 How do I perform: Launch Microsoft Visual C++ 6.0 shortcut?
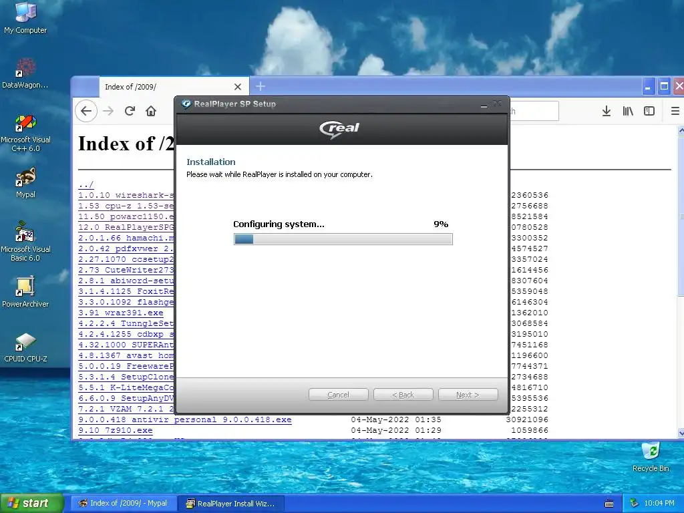25,134
